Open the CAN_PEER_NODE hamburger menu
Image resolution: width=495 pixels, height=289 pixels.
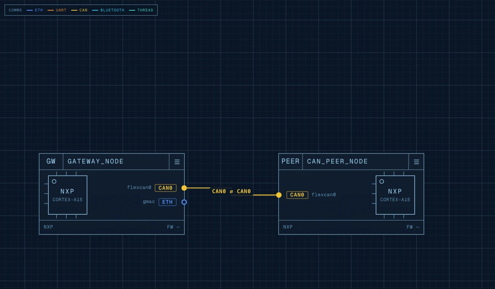(x=417, y=162)
